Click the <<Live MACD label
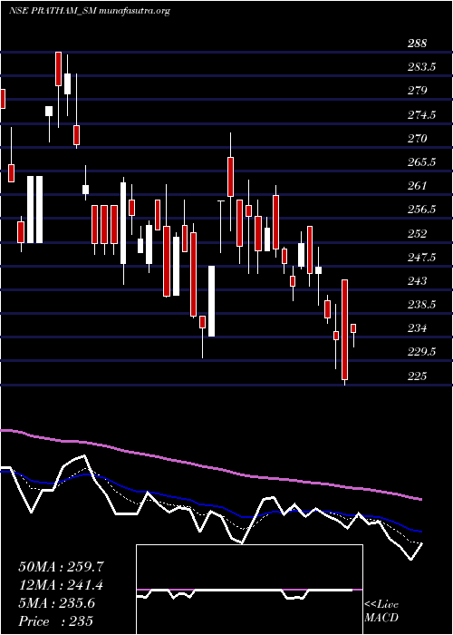Viewport: 453px width, 635px height. click(381, 611)
